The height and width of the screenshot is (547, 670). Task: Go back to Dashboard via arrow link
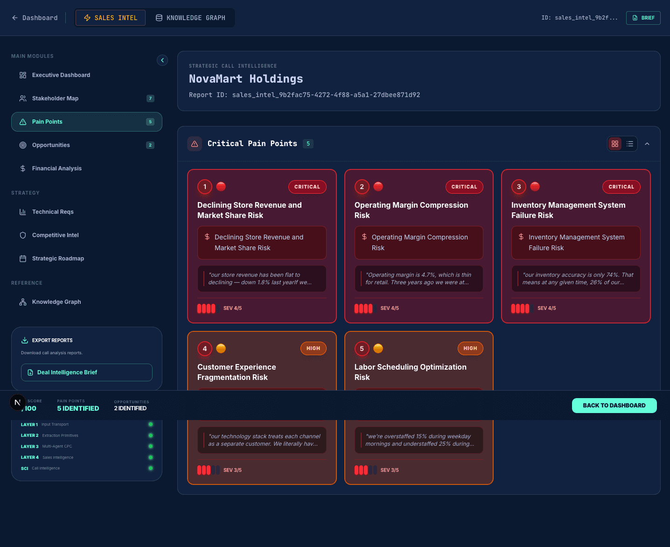35,18
